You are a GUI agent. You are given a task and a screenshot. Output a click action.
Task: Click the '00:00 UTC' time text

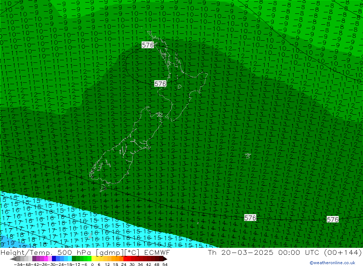coord(299,253)
